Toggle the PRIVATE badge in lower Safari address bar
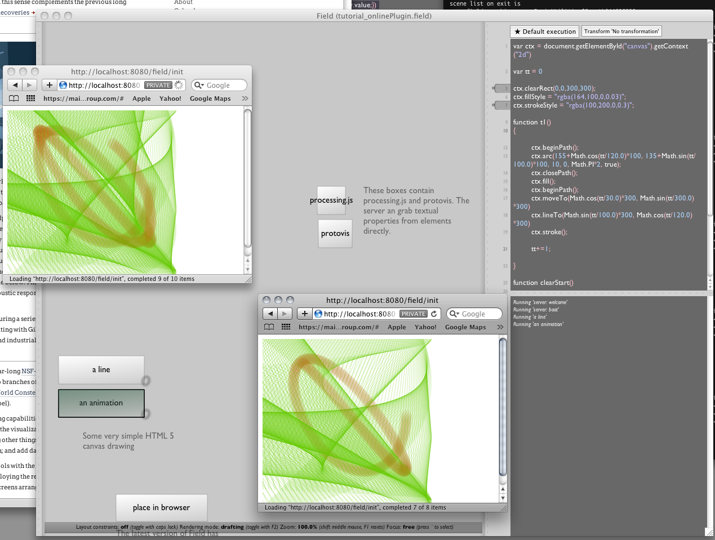715x540 pixels. tap(414, 314)
